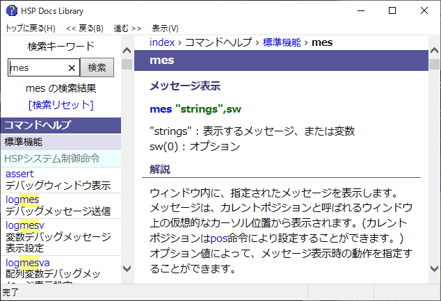Select the 標準機能 category row
441x301 pixels.
point(23,142)
